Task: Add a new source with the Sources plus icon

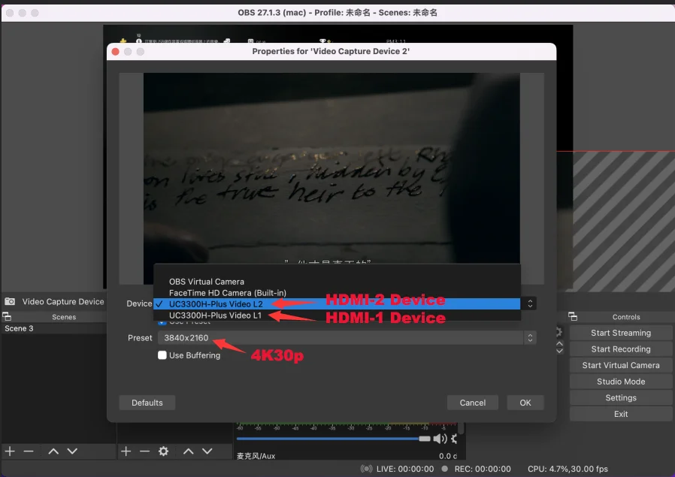Action: click(x=126, y=451)
